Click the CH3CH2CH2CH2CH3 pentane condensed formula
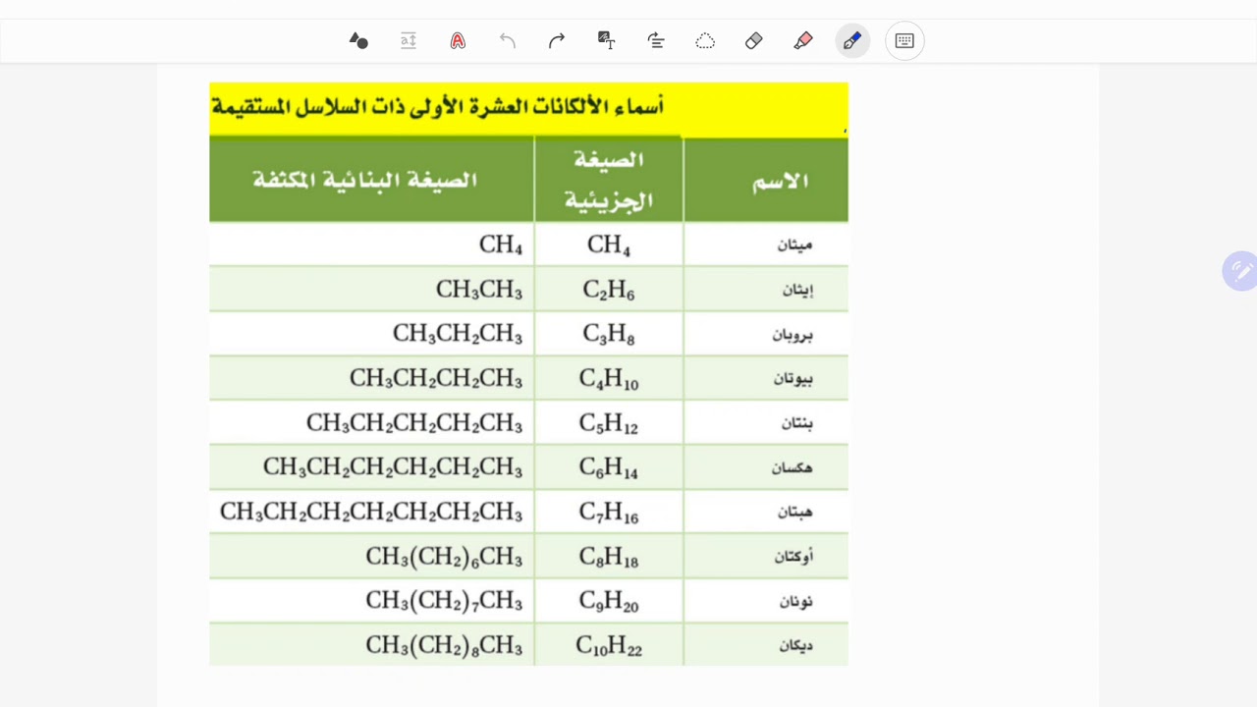The height and width of the screenshot is (707, 1257). [x=414, y=423]
